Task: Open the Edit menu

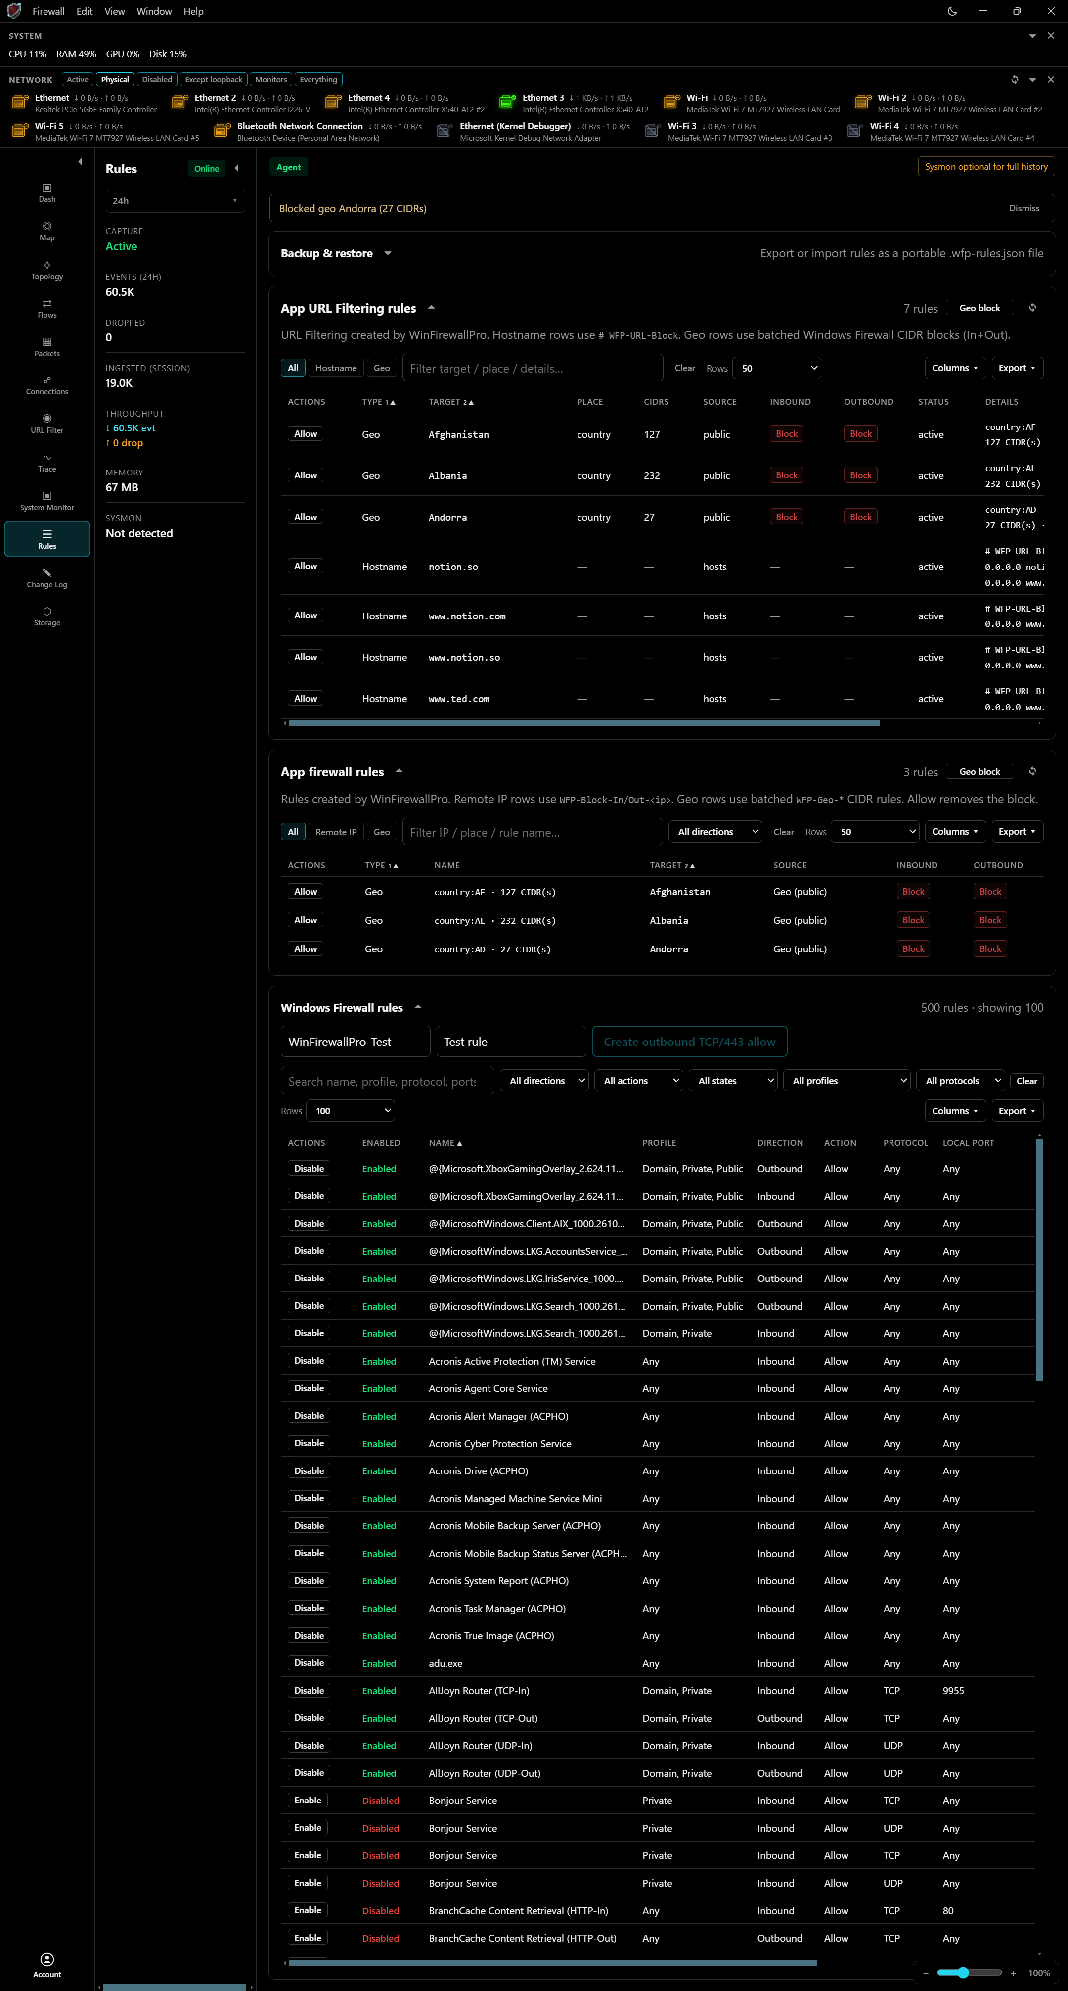Action: [x=84, y=11]
